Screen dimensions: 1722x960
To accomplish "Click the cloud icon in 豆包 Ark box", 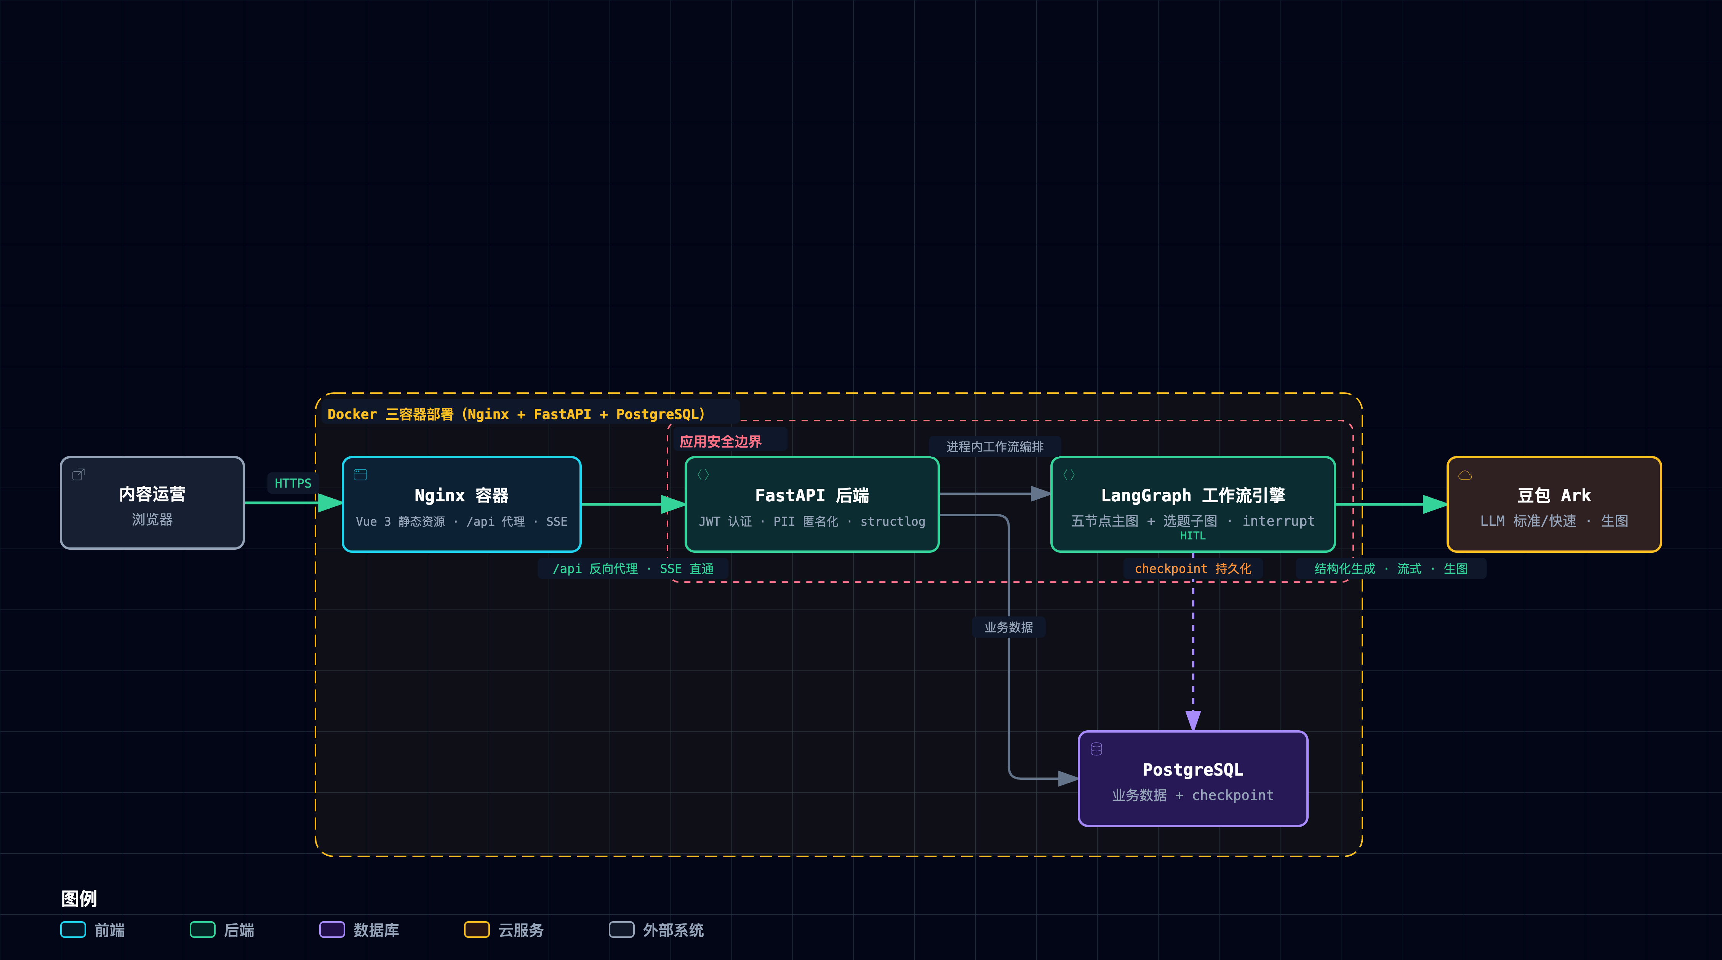I will point(1465,475).
